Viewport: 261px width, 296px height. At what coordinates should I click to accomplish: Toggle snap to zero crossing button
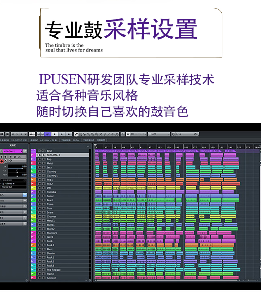(123, 134)
